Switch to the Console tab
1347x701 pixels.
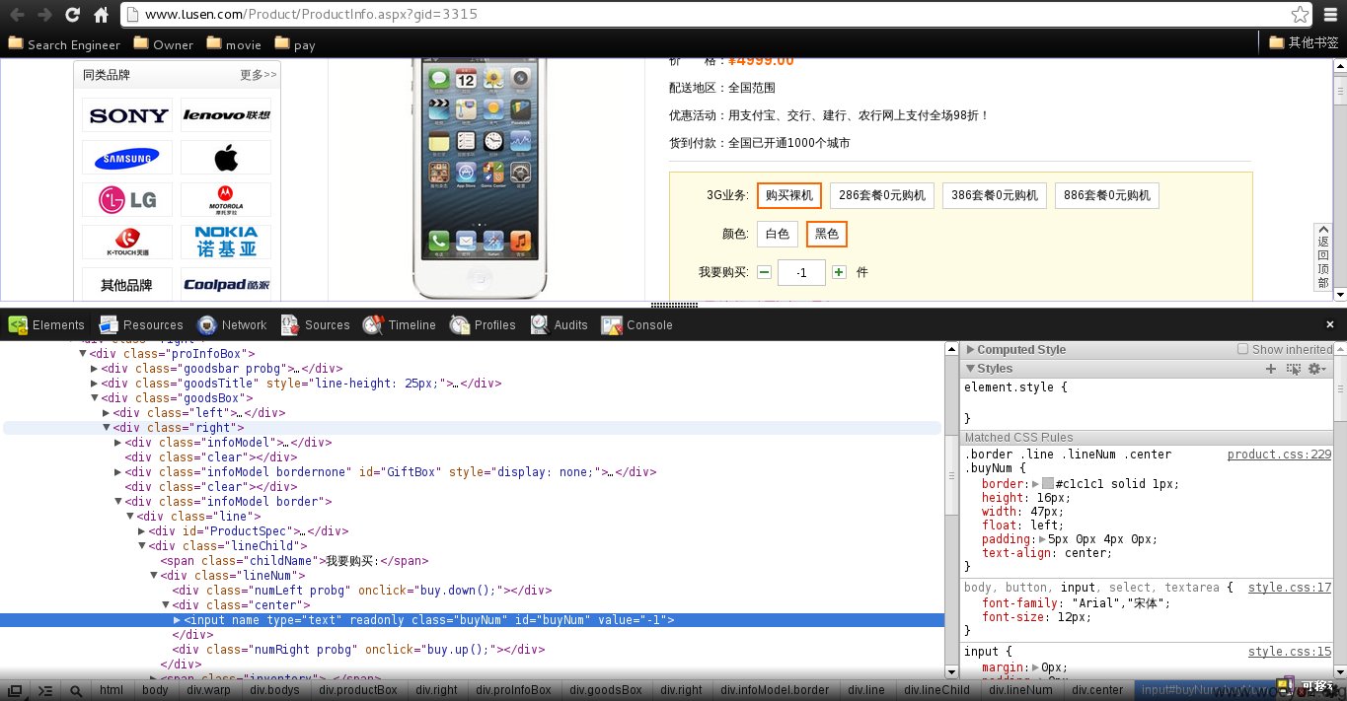pyautogui.click(x=636, y=324)
